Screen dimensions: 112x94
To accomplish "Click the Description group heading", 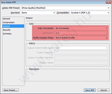I will [x=34, y=69].
